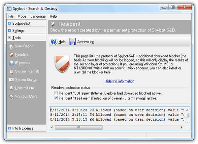Screen dimensions: 198x144
Task: Enable Resident SDHelper download blocker checkbox
Action: [56, 93]
